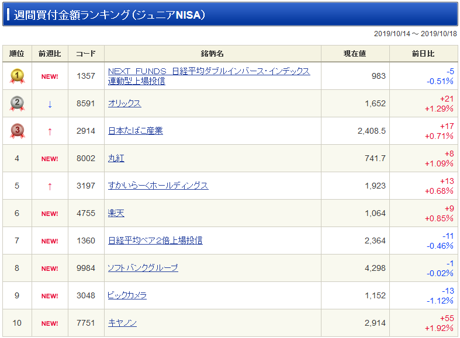
Task: Click the -0.46% change value
Action: [440, 246]
